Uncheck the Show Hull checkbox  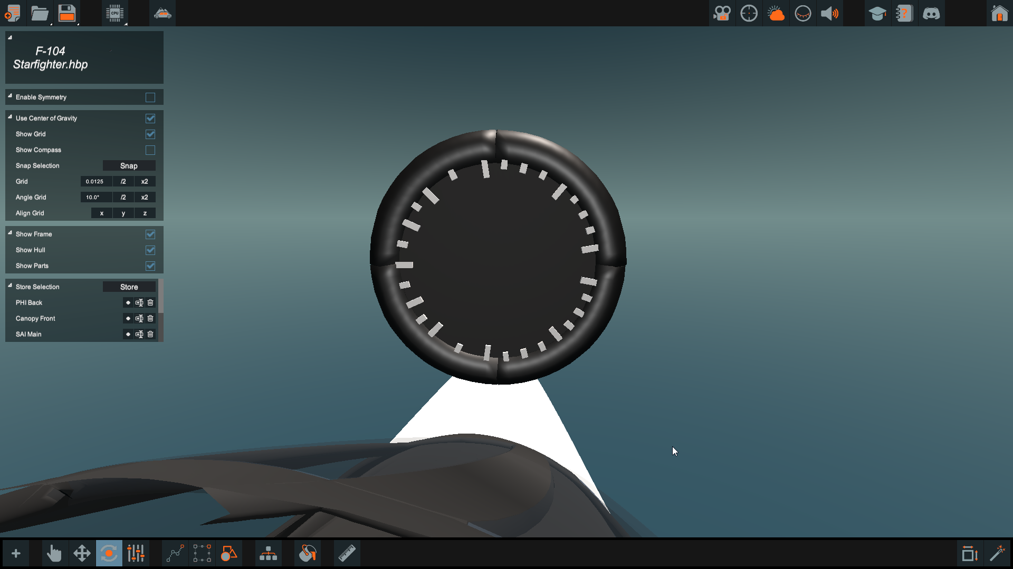coord(150,250)
